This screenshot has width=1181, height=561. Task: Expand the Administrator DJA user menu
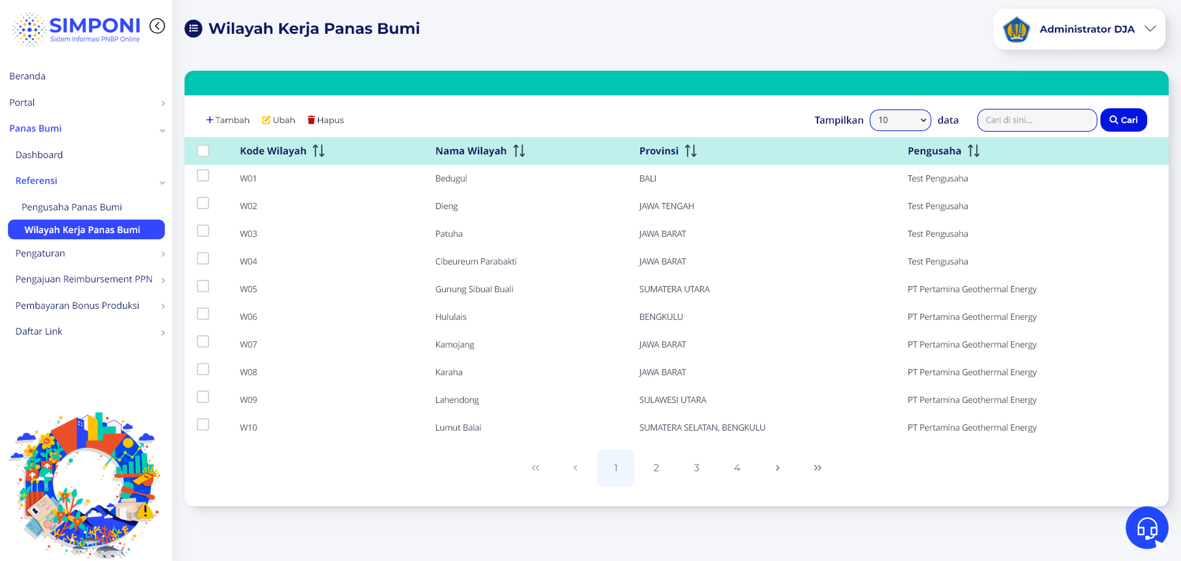tap(1079, 29)
